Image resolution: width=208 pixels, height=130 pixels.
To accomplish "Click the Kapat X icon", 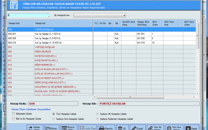I will 188,128.
